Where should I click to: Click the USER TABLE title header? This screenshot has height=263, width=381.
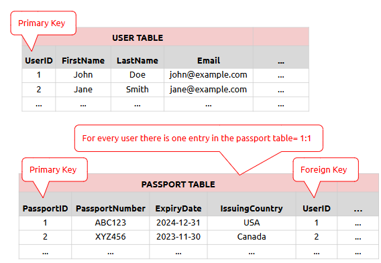tap(138, 37)
